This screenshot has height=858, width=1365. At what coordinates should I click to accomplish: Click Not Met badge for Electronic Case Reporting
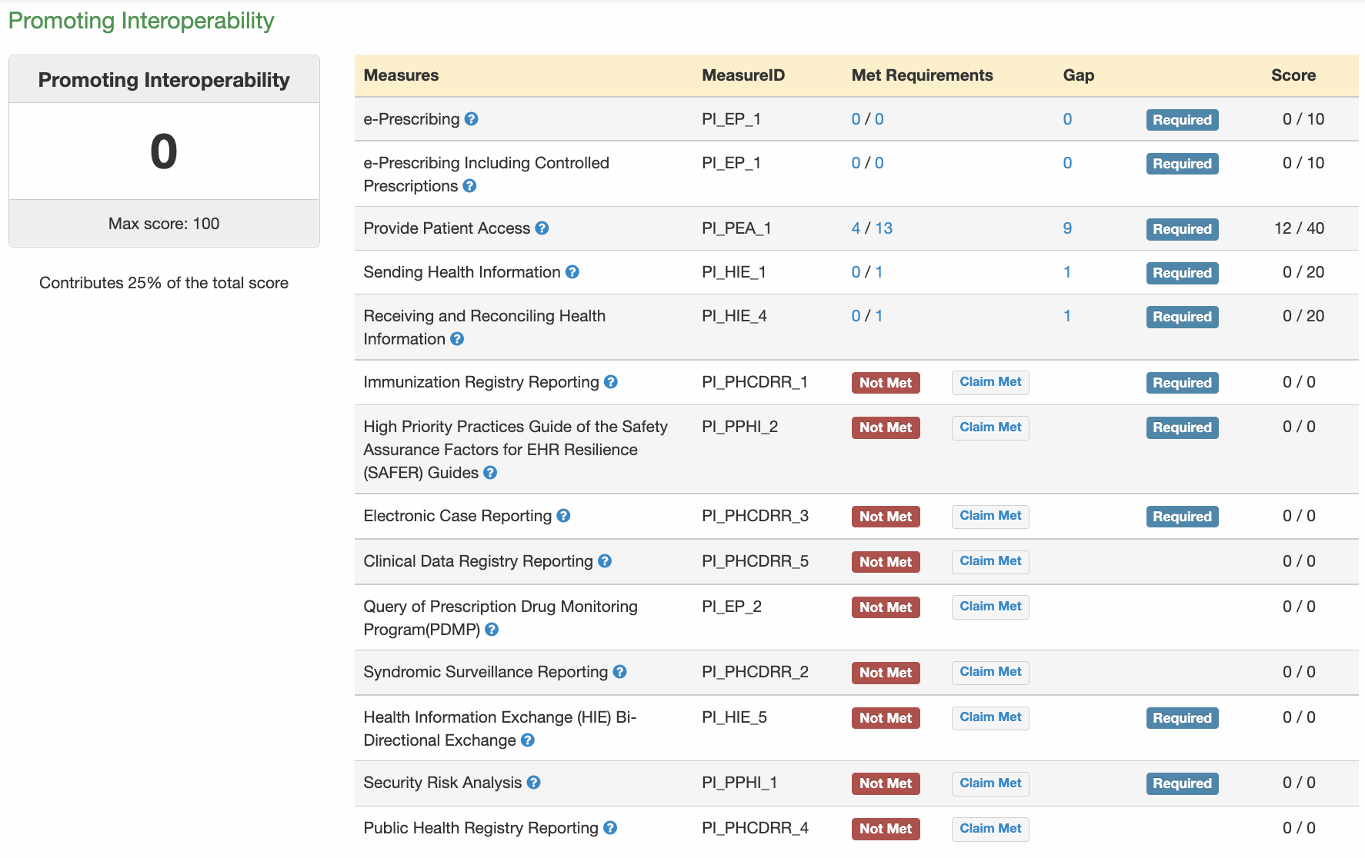point(886,517)
